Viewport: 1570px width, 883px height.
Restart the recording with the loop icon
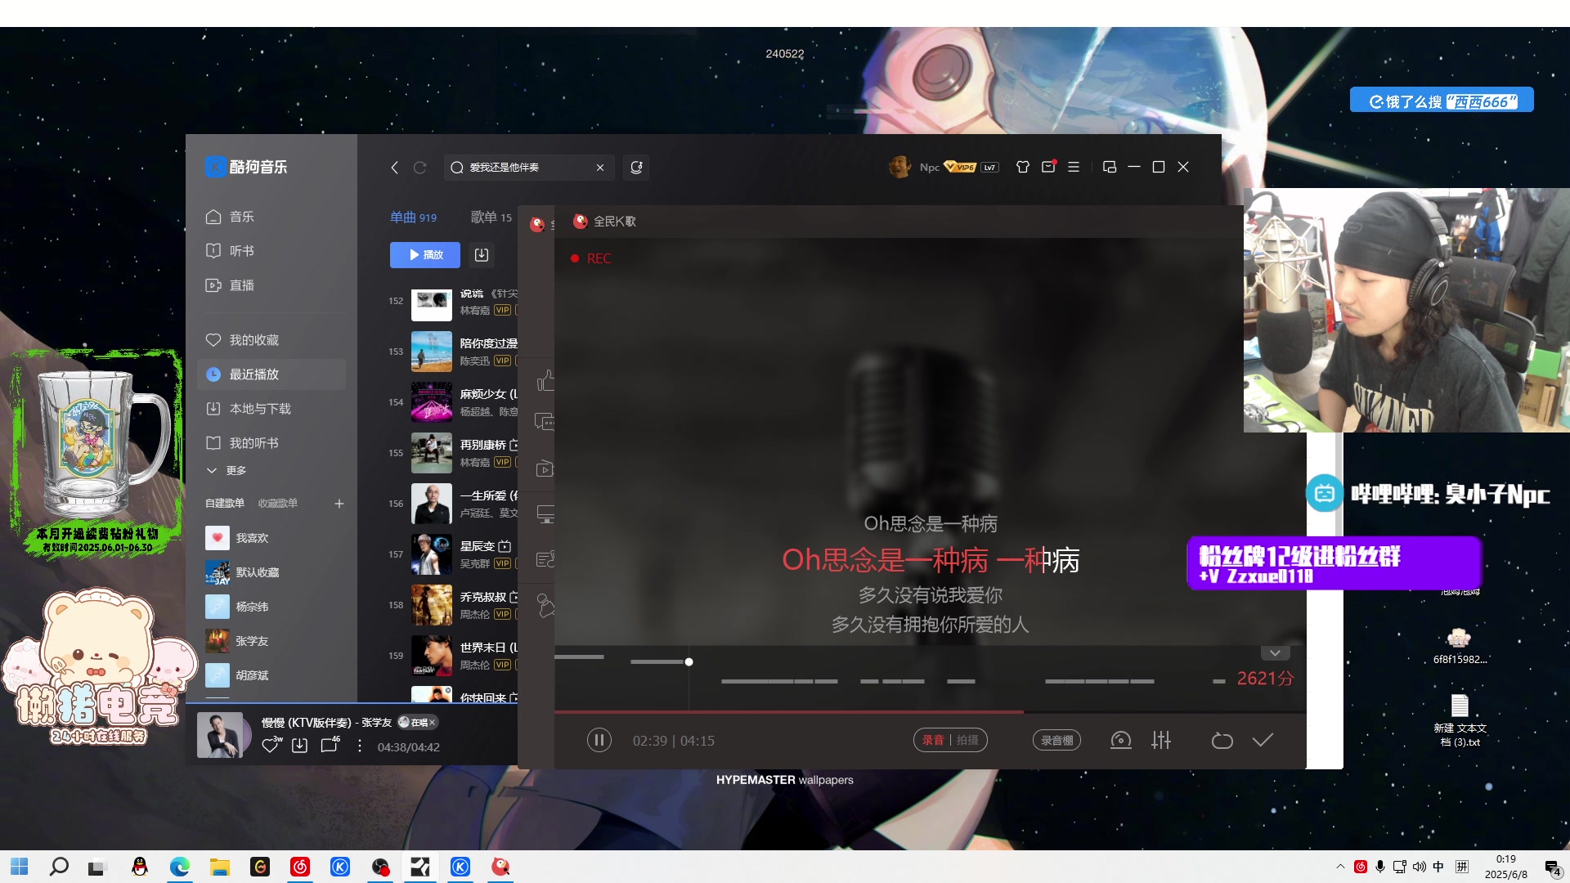point(1222,741)
